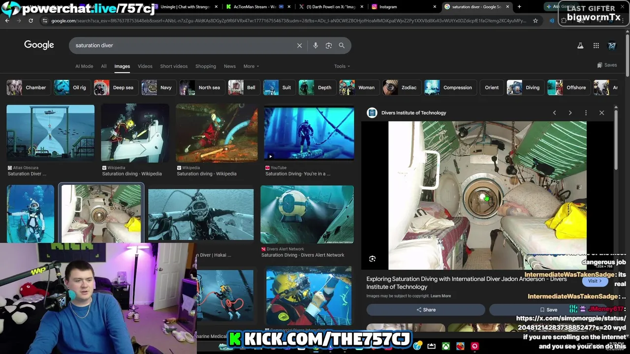Filter by the Chamber chip

(29, 88)
